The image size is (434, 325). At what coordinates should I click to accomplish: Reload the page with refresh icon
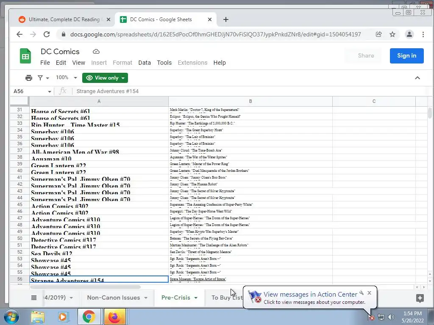[x=47, y=34]
